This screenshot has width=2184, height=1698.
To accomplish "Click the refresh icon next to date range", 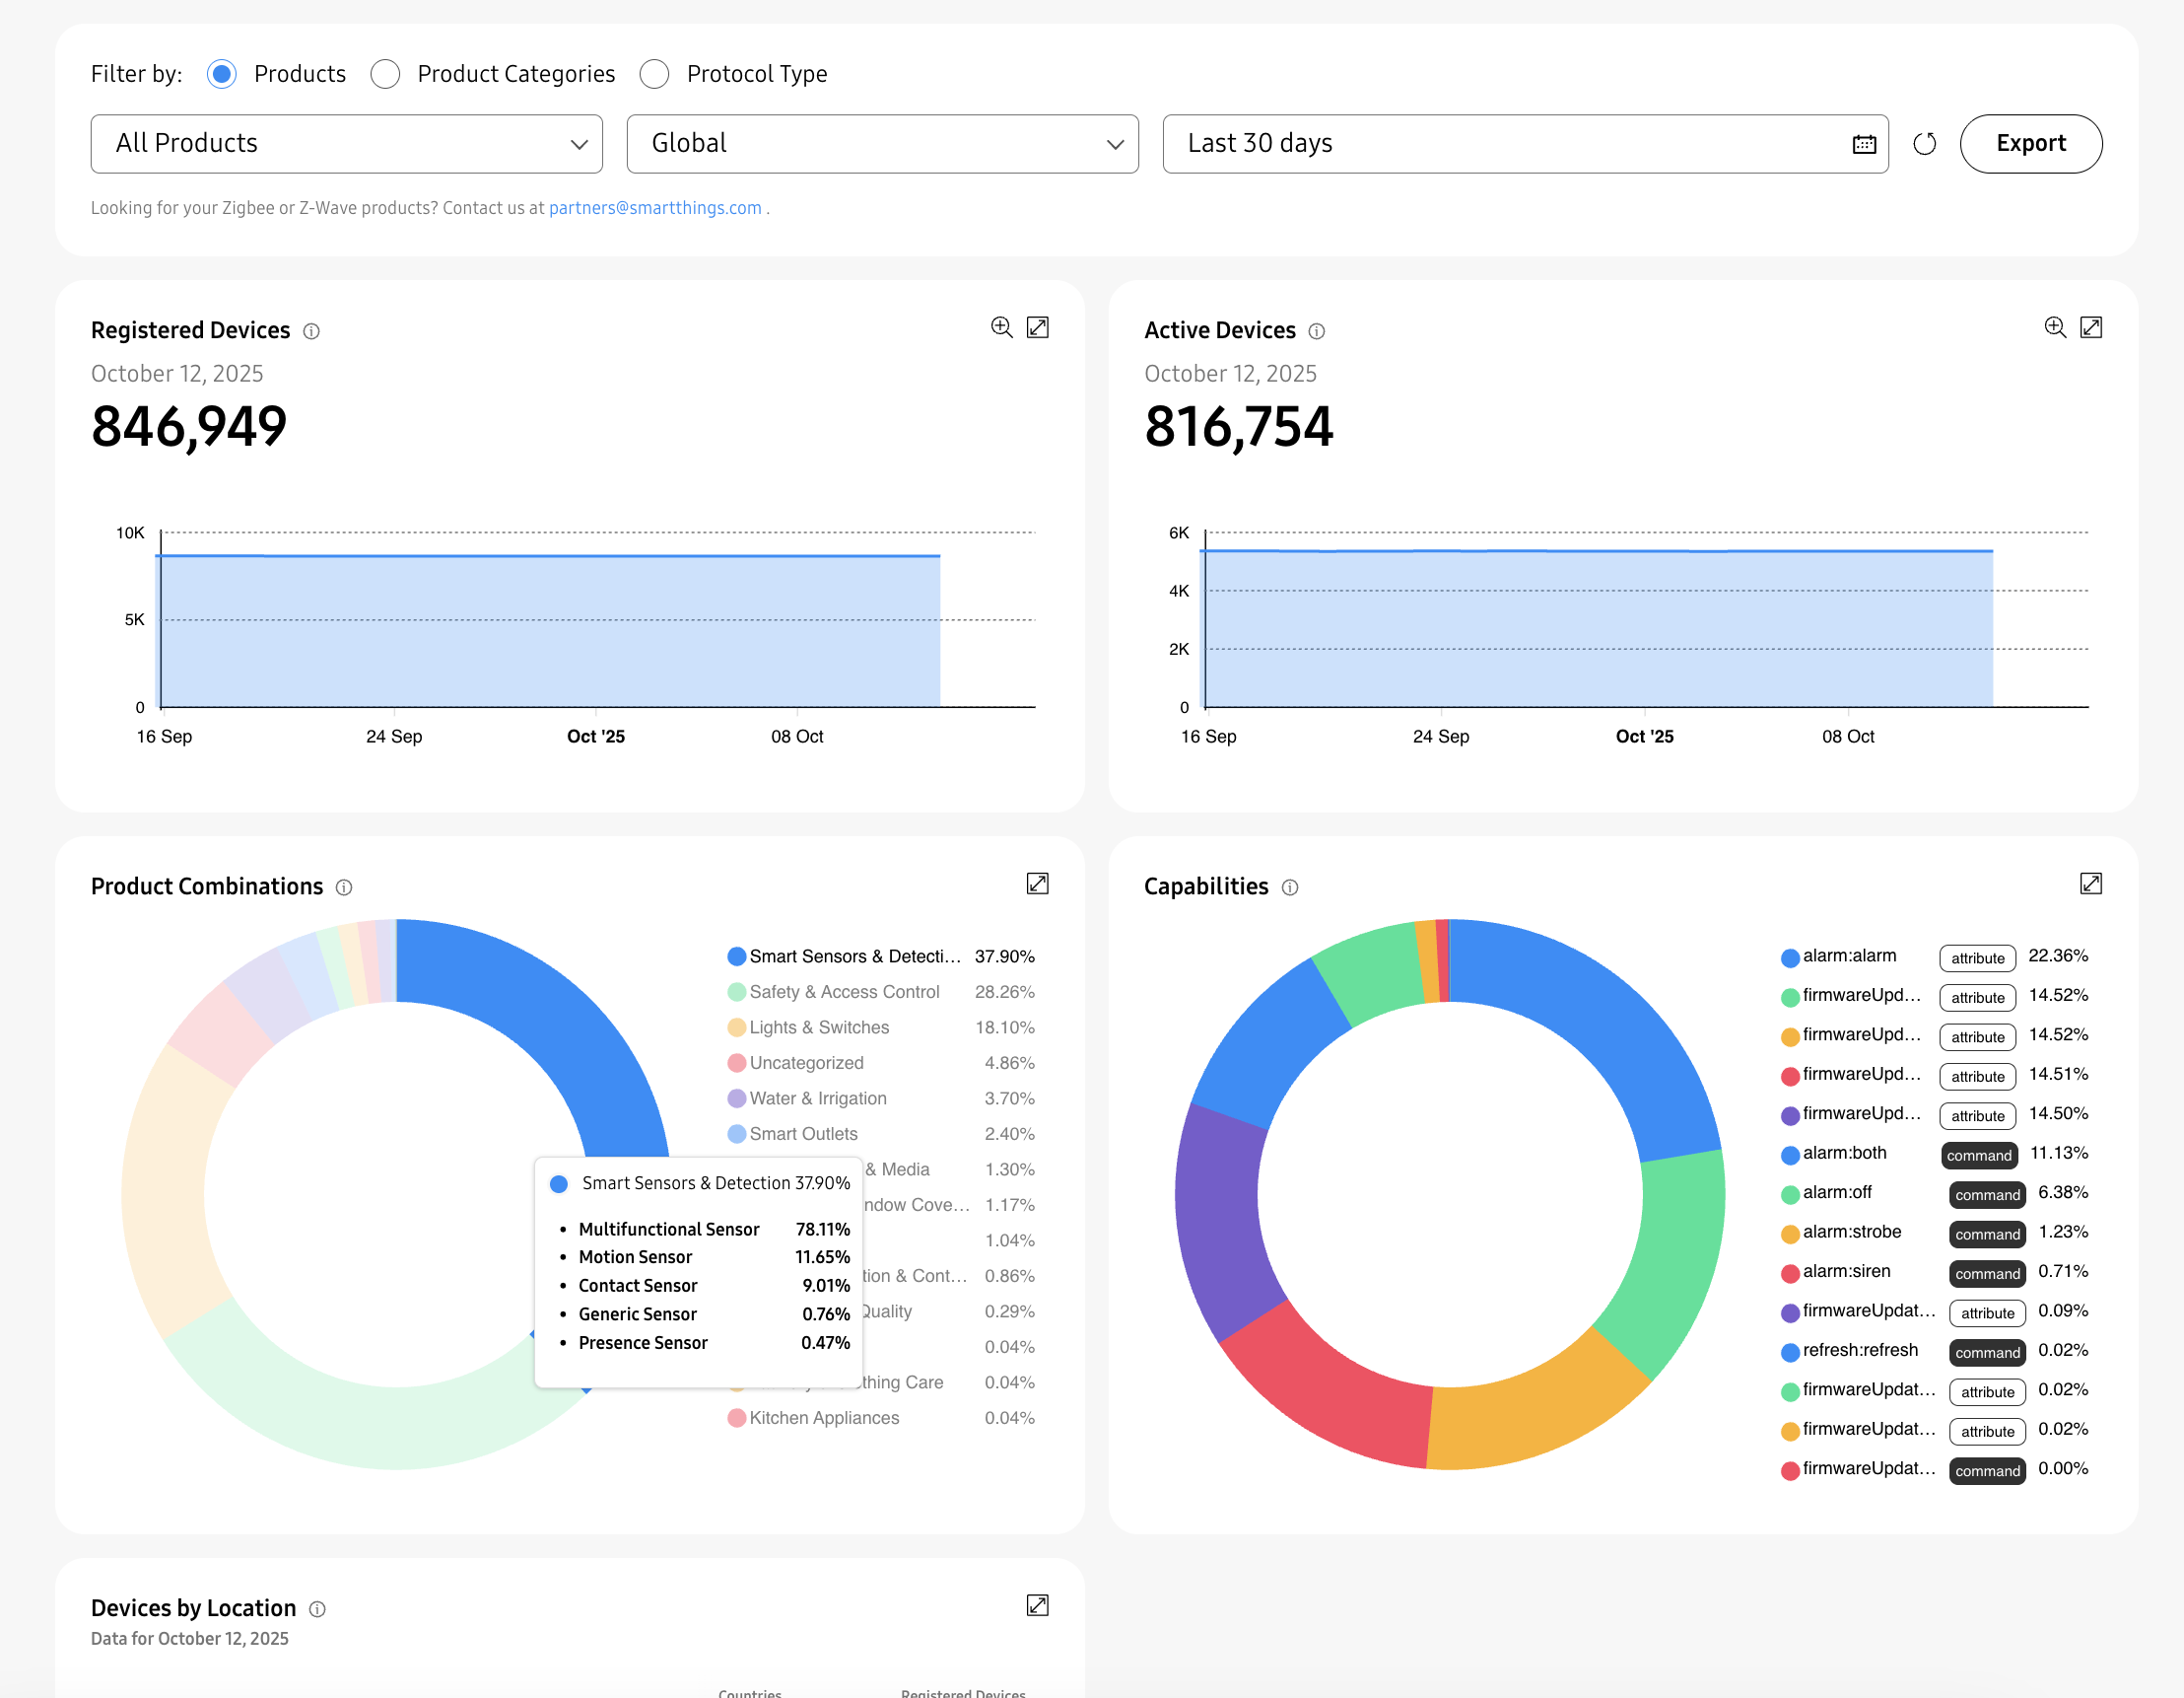I will (x=1925, y=143).
